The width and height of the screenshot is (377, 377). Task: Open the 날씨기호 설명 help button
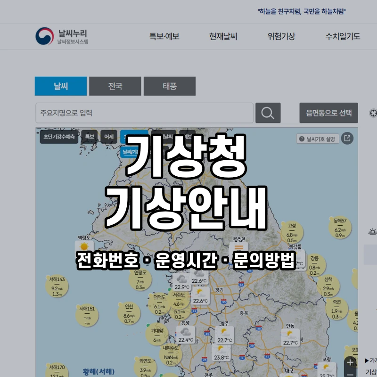click(x=317, y=139)
